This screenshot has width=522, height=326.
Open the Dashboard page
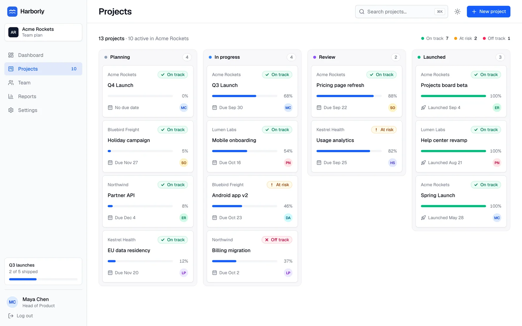tap(43, 55)
